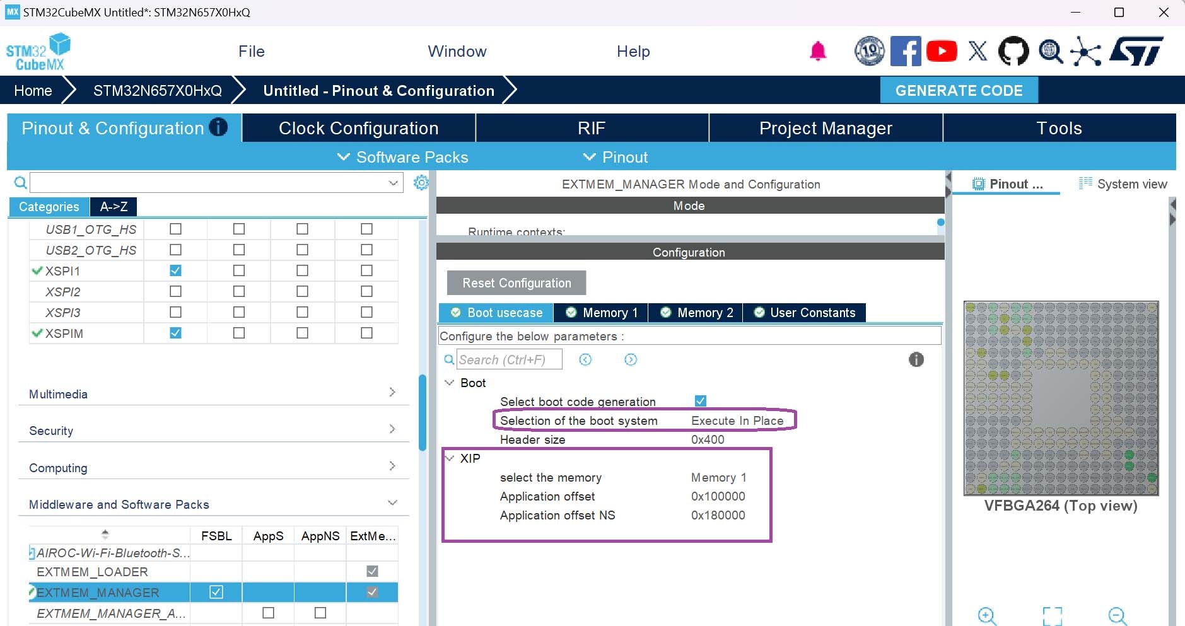Screen dimensions: 1185x626
Task: Click the peripheral search input field
Action: pyautogui.click(x=216, y=183)
